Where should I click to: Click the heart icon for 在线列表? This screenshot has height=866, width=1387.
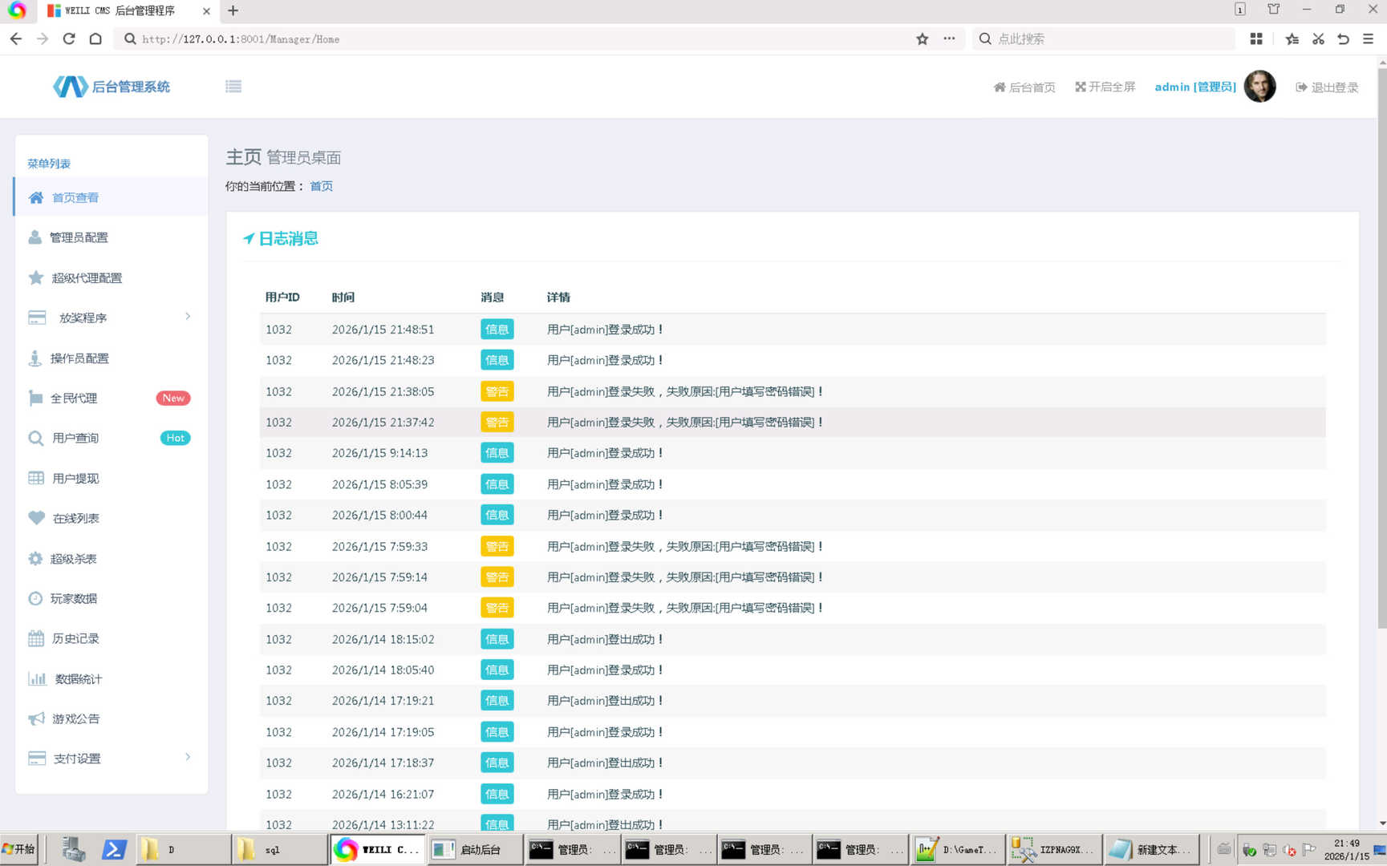pos(36,518)
